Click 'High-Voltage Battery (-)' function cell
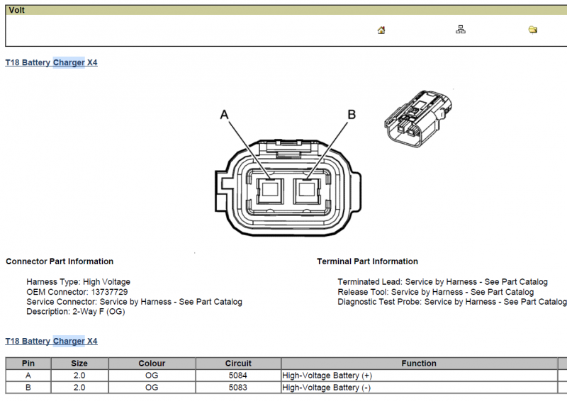 tap(419, 388)
